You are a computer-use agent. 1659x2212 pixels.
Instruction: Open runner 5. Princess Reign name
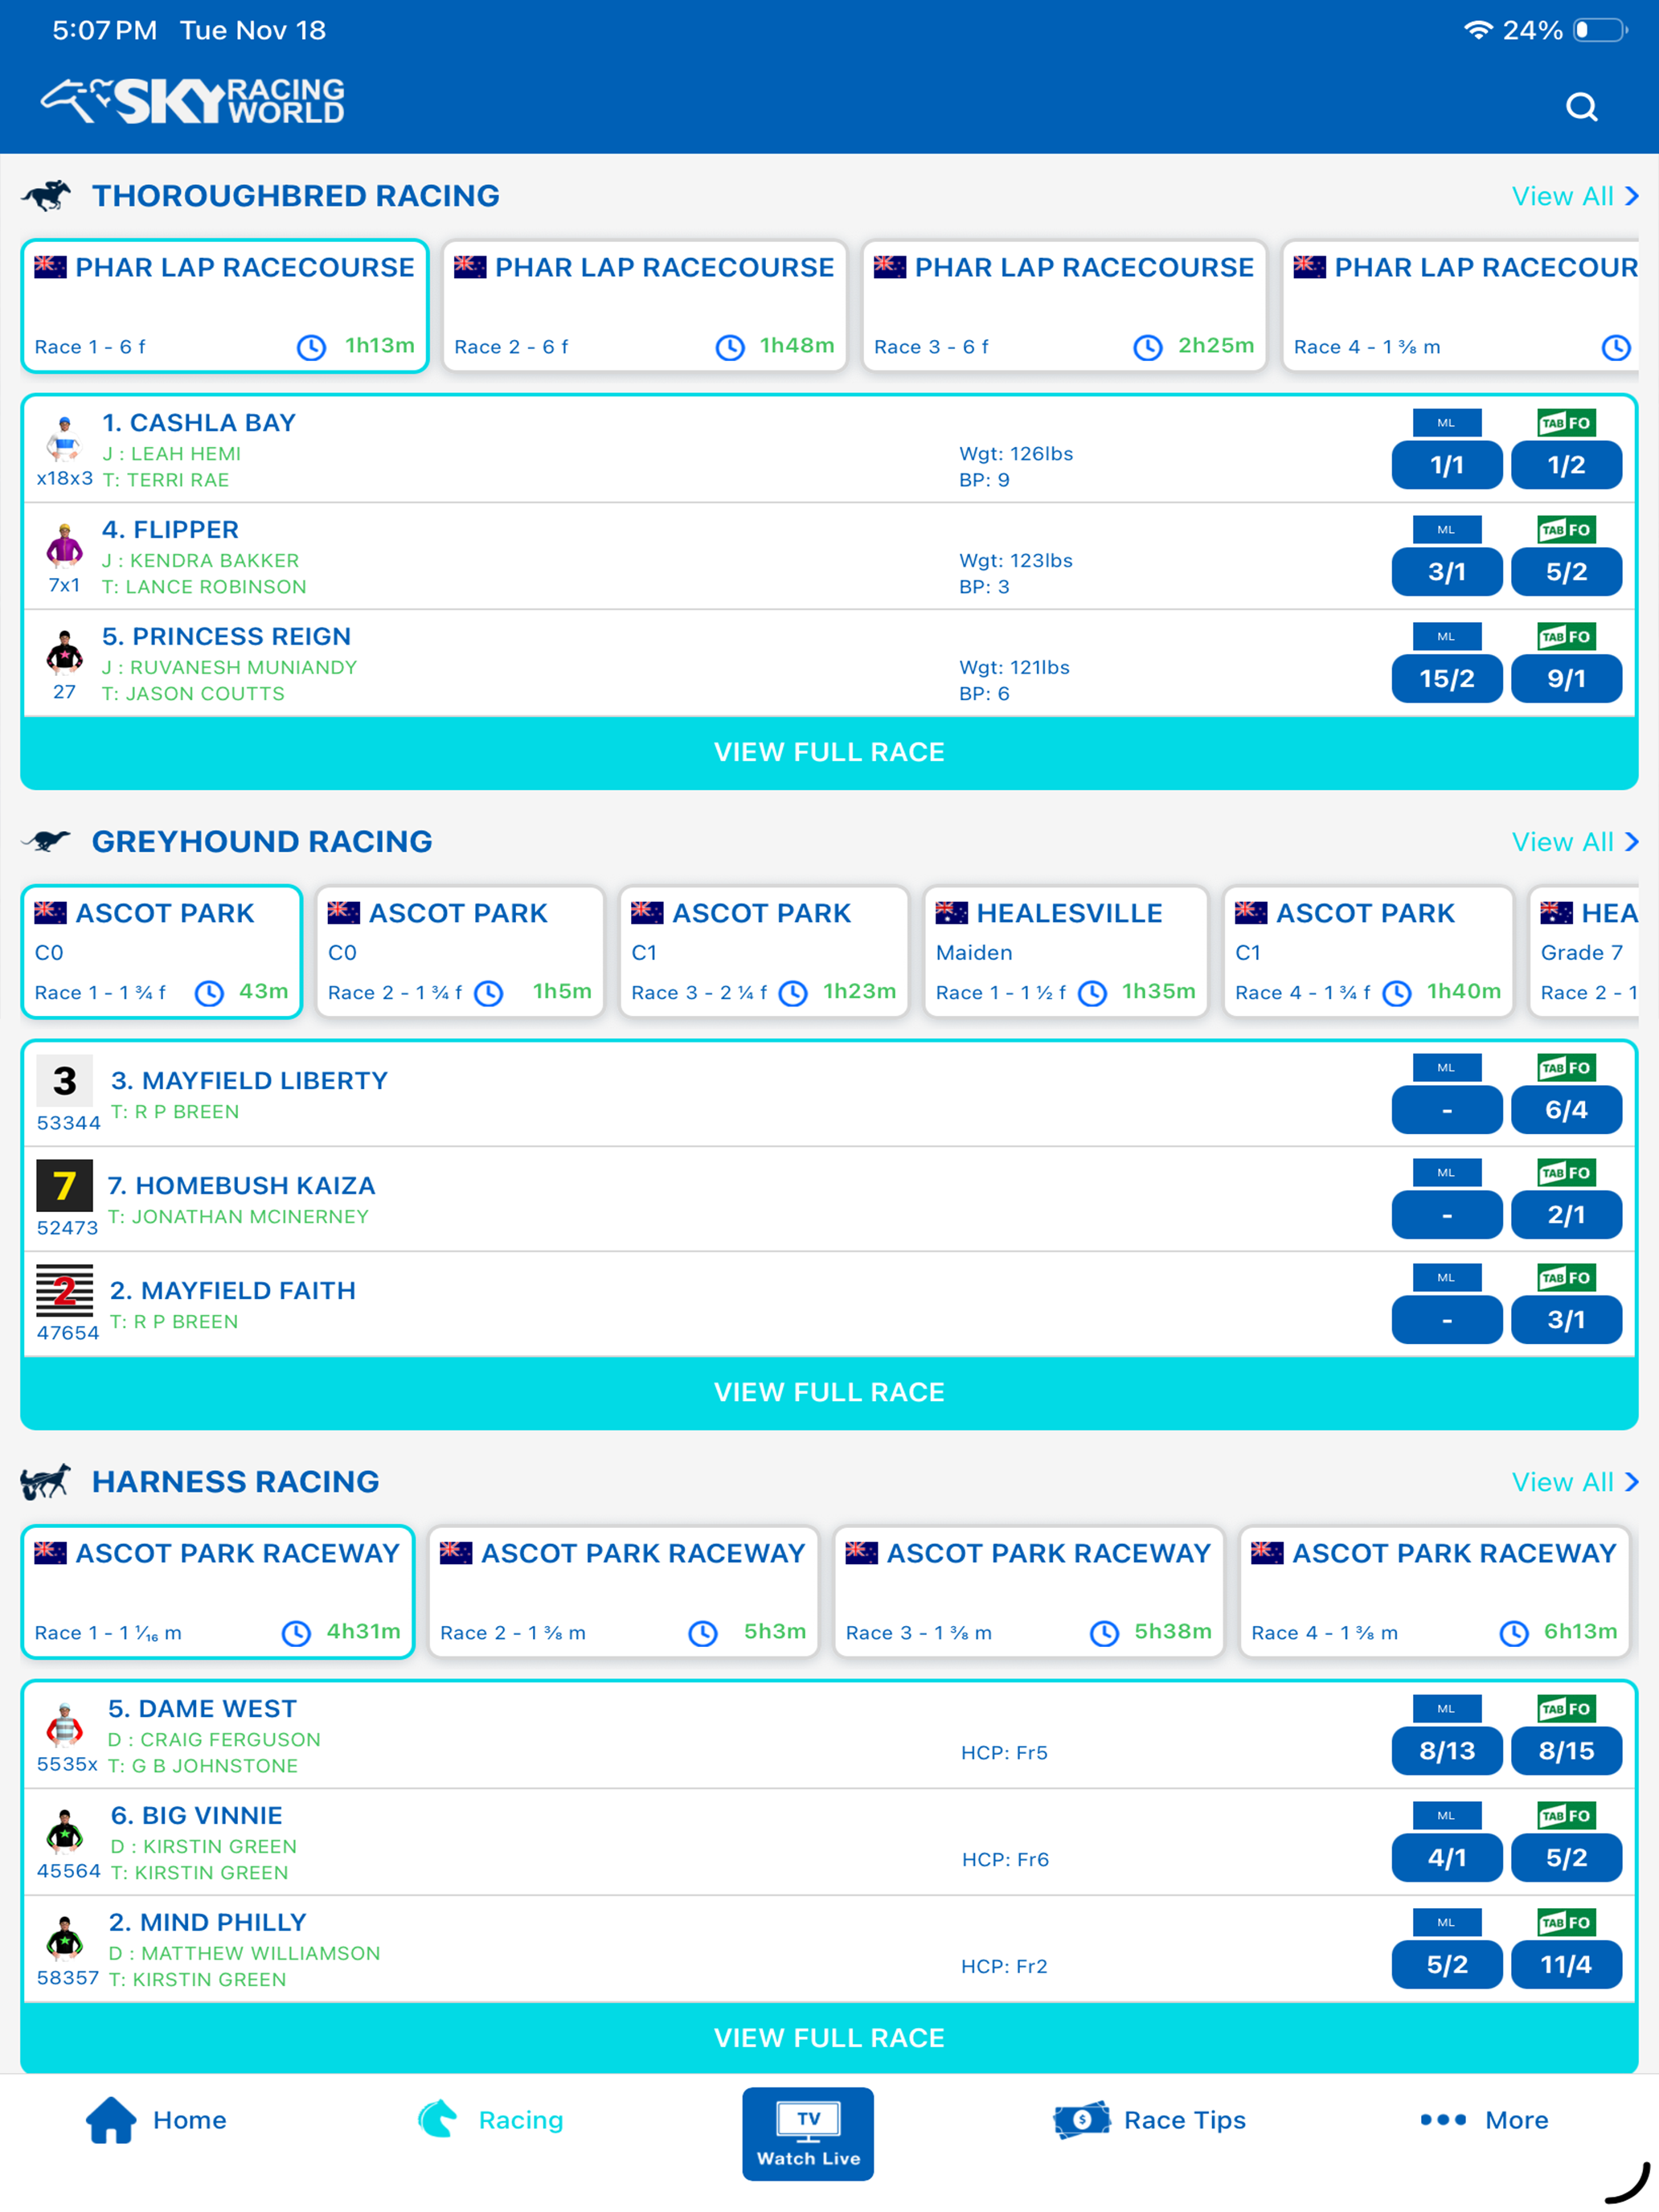226,637
